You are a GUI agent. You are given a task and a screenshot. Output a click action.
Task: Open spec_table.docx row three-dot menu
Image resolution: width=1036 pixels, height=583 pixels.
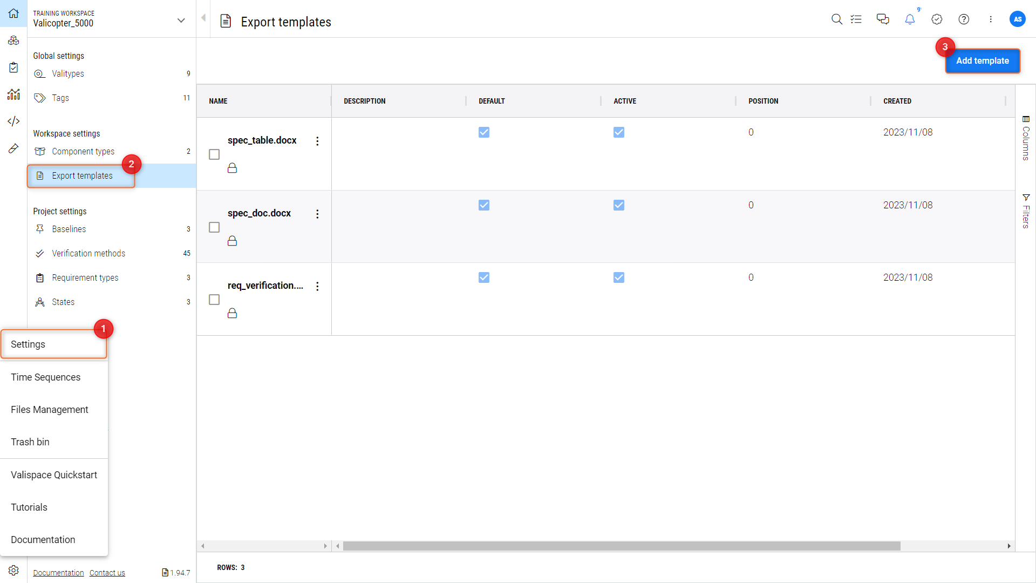click(317, 141)
